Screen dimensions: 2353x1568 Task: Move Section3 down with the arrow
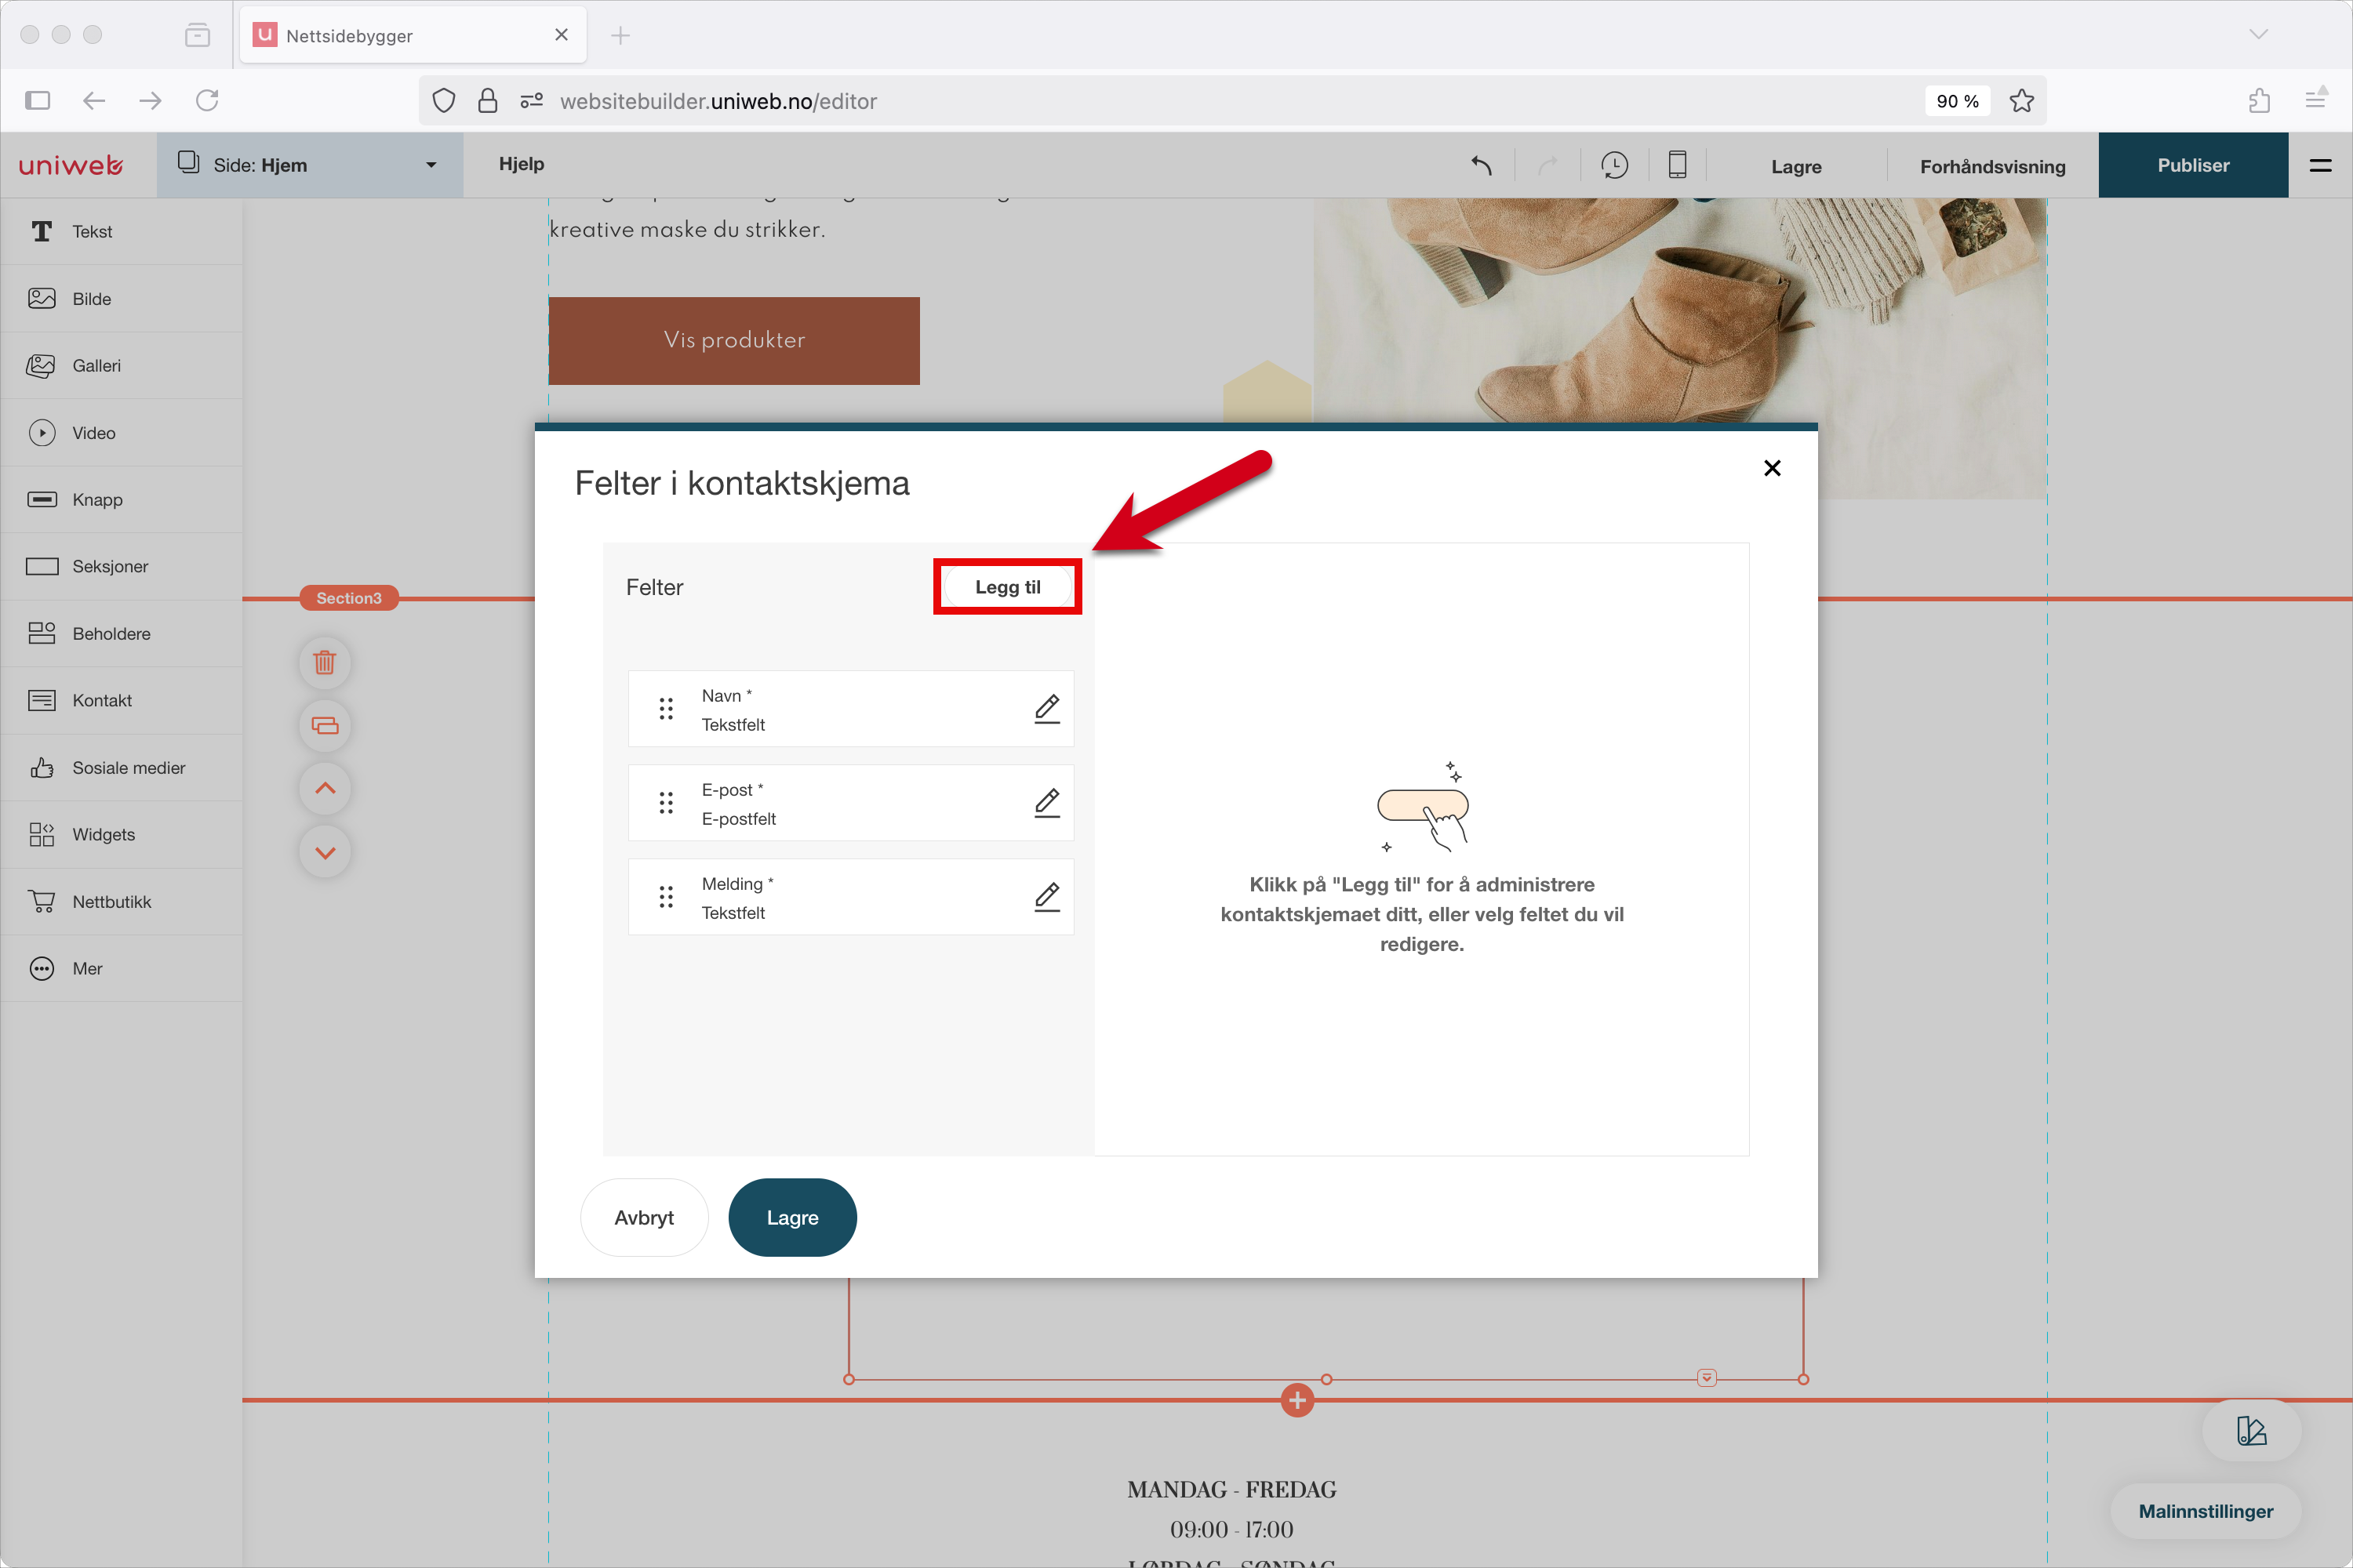click(324, 852)
